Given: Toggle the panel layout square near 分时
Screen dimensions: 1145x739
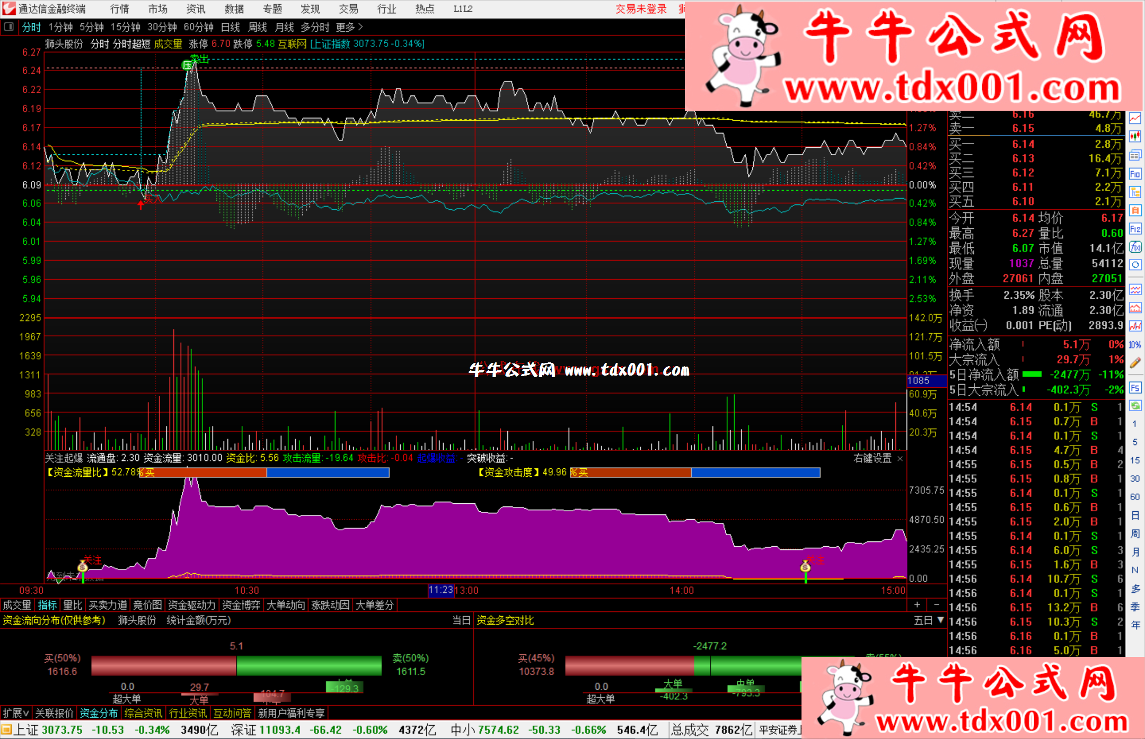Looking at the screenshot, I should [x=9, y=27].
